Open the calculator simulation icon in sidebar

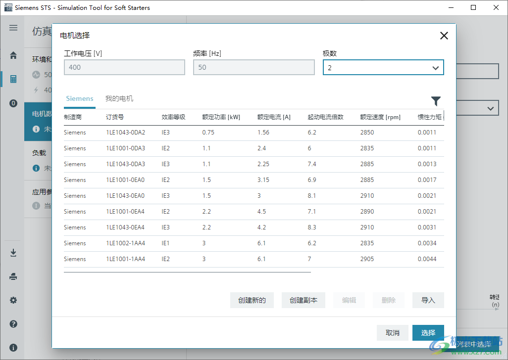click(x=13, y=79)
